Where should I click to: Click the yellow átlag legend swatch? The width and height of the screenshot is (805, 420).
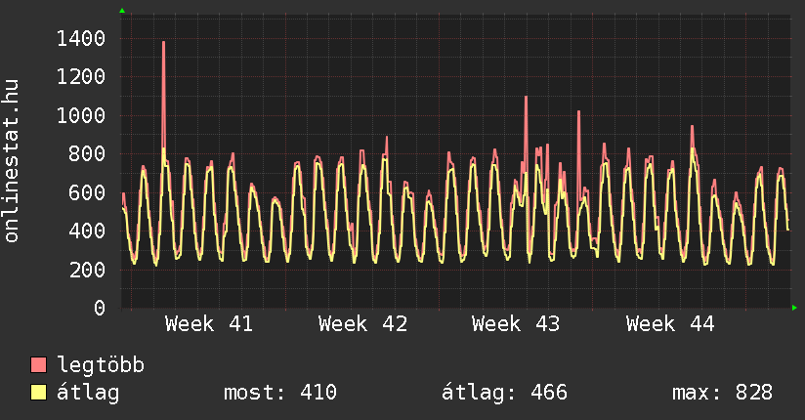[x=39, y=394]
